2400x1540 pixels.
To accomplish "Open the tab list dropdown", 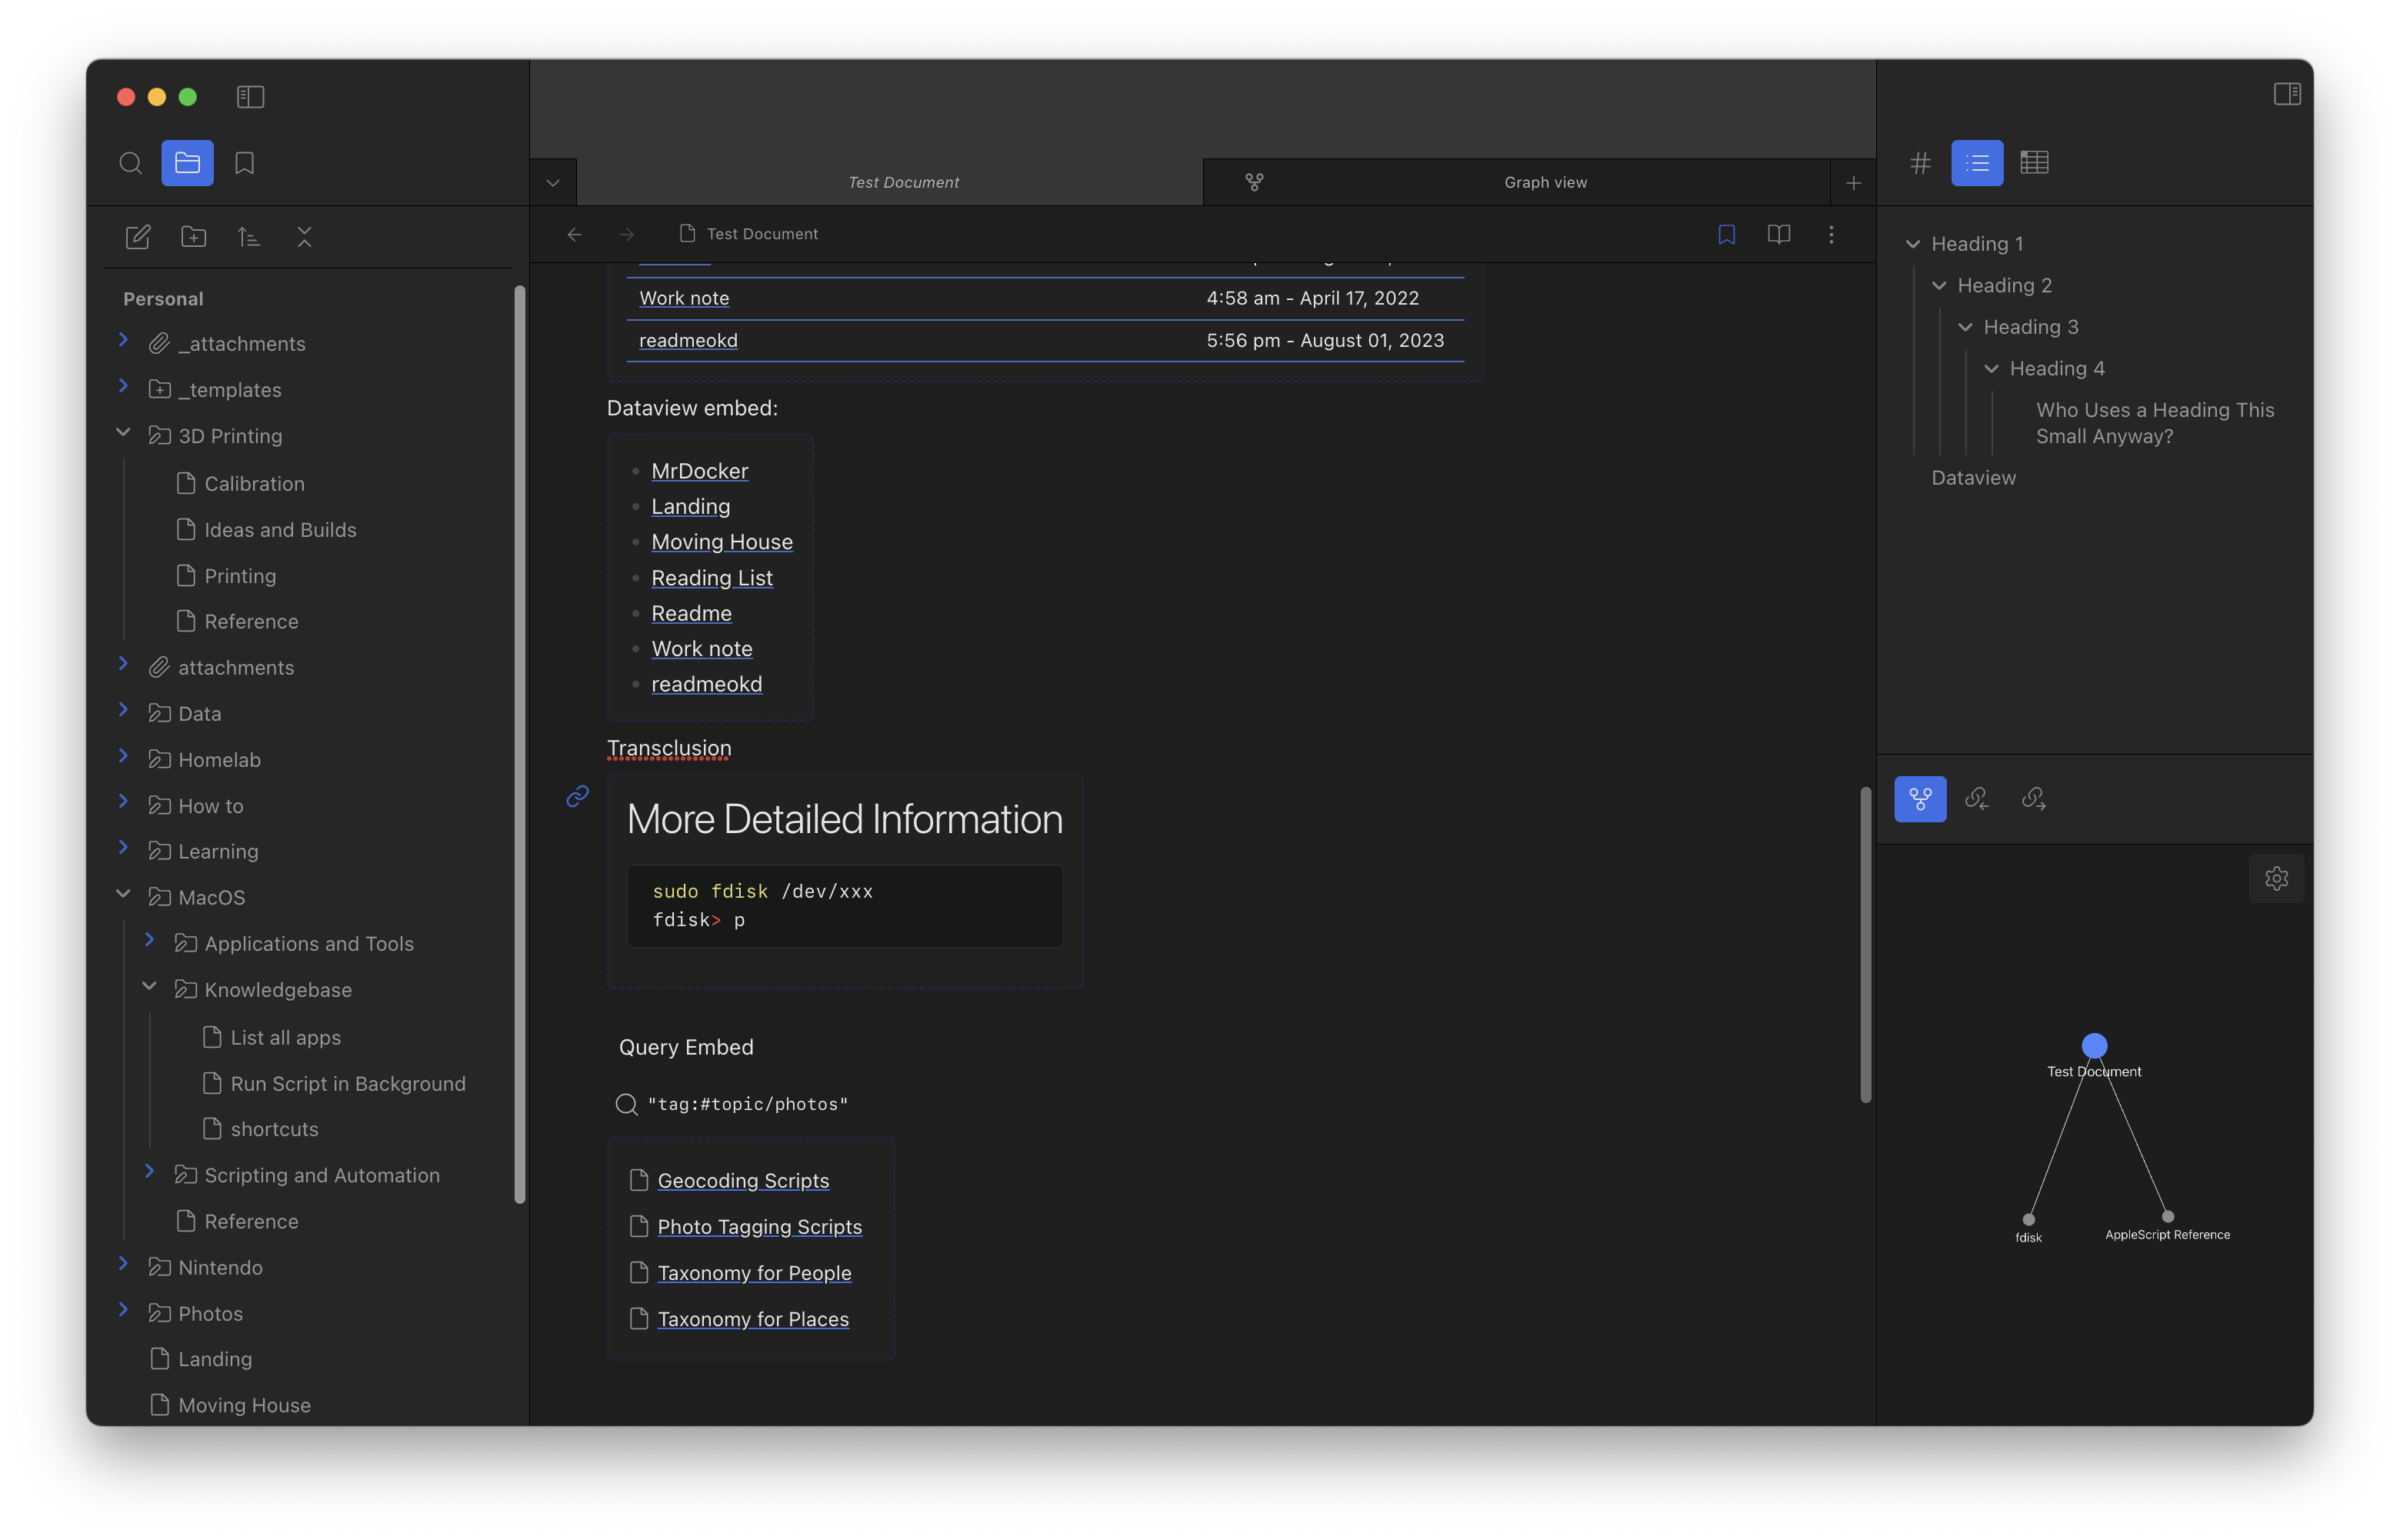I will pos(553,182).
